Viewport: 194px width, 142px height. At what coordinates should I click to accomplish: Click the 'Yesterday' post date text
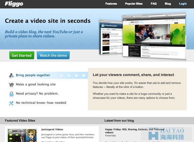110,136
